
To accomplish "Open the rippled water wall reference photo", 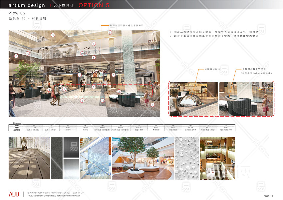I will point(96,158).
